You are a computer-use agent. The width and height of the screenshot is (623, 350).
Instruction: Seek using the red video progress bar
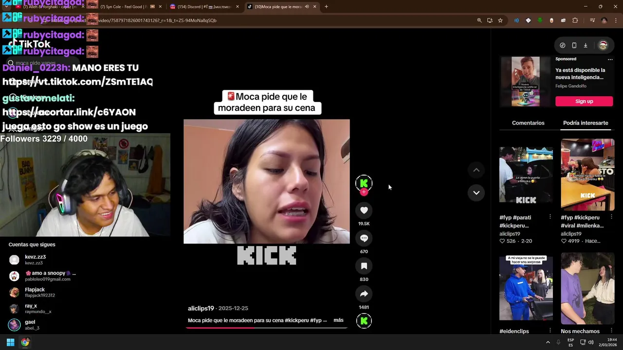pyautogui.click(x=266, y=328)
